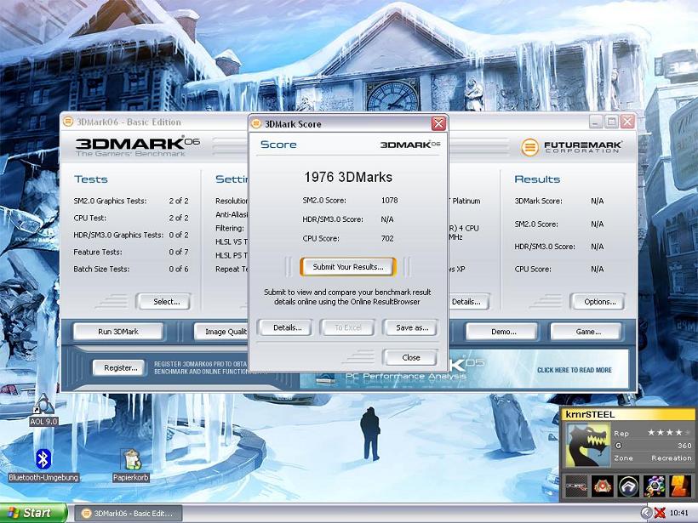The image size is (698, 523).
Task: Open the Windows Start menu
Action: pos(33,513)
